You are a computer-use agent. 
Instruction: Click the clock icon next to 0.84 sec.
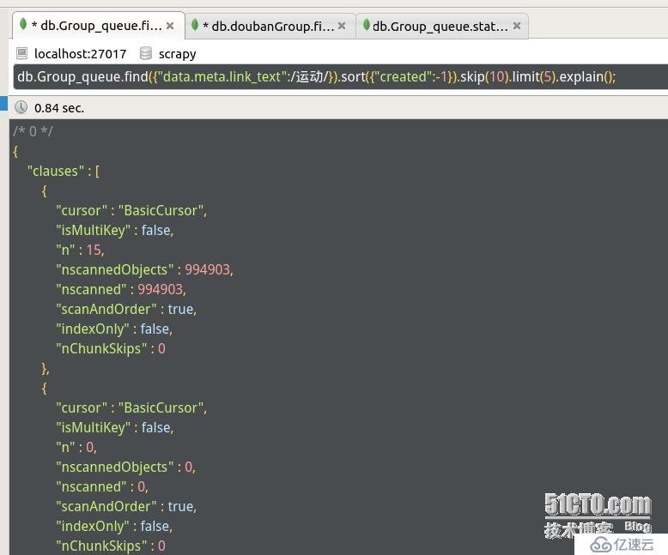coord(21,107)
